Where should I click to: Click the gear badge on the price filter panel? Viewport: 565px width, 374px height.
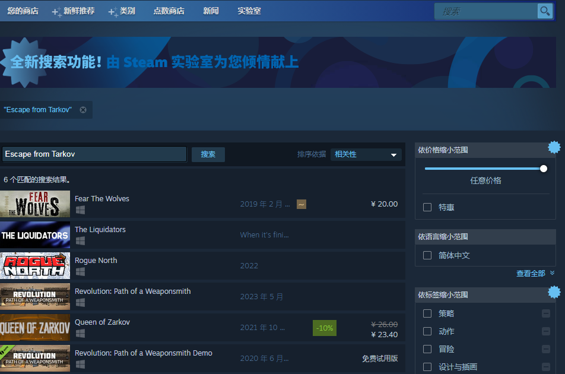554,147
